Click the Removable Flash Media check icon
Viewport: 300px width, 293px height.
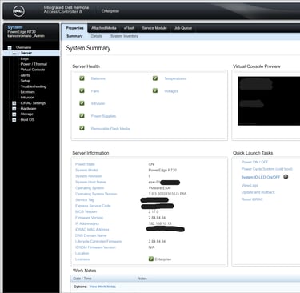point(82,128)
